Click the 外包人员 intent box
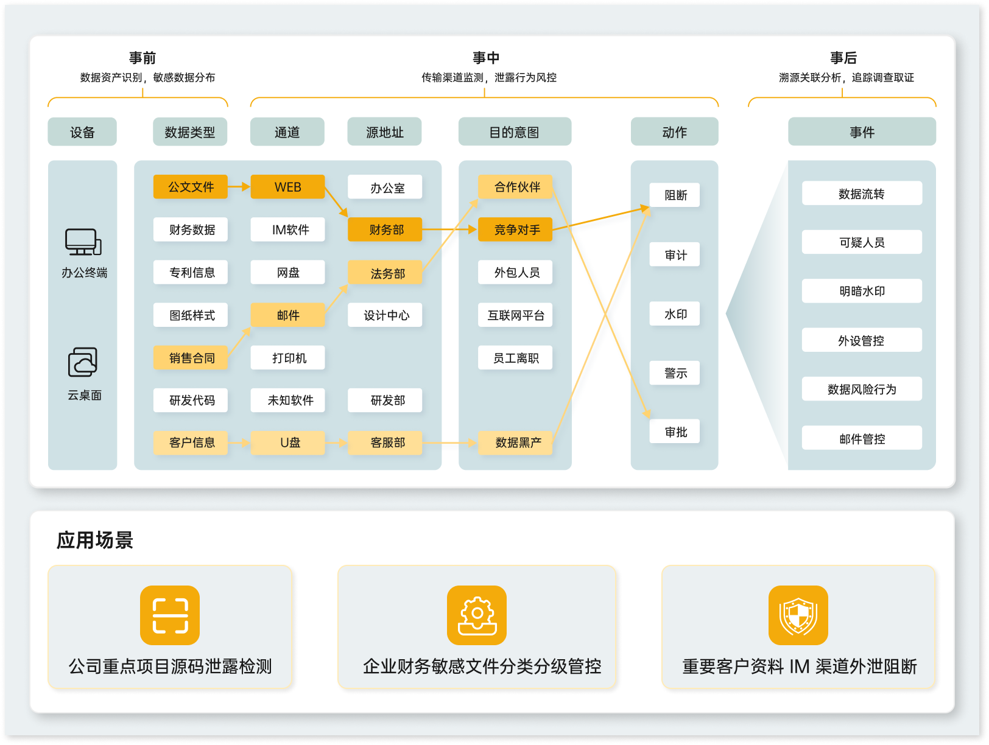This screenshot has height=745, width=989. click(515, 272)
